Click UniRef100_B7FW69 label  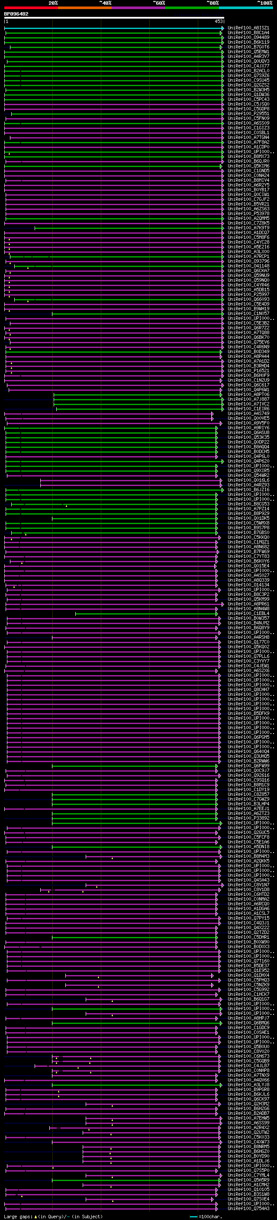pyautogui.click(x=248, y=551)
